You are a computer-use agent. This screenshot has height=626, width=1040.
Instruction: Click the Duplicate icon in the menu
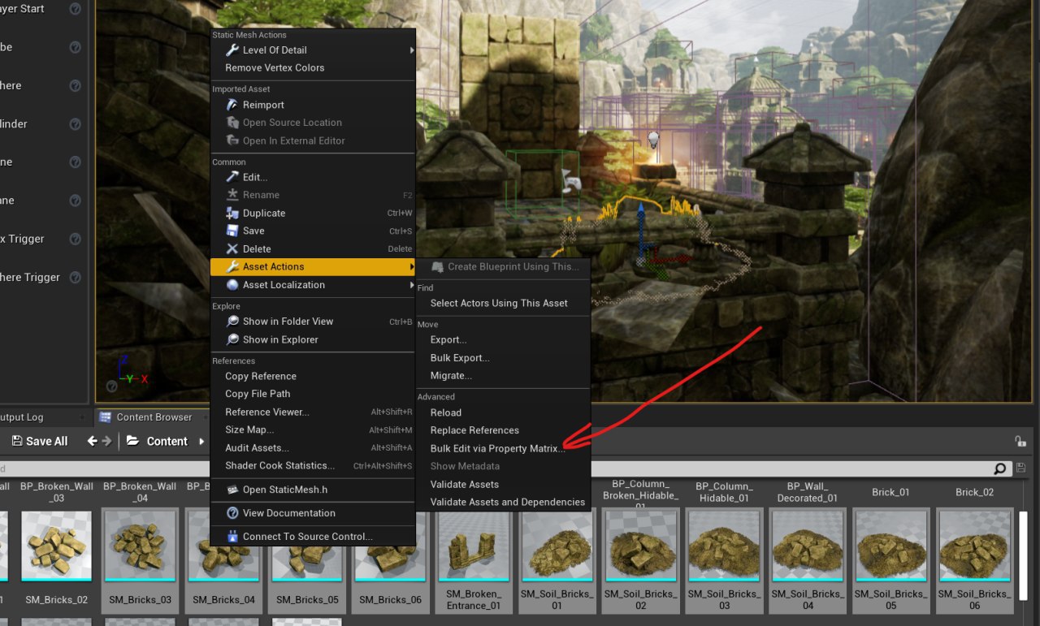point(232,213)
